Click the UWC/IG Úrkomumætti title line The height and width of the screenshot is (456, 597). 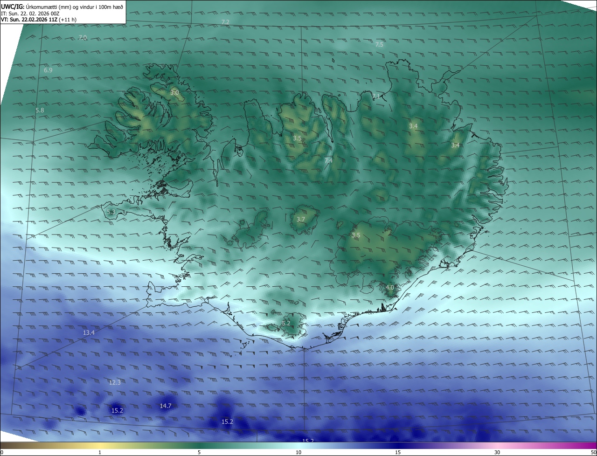click(x=62, y=7)
